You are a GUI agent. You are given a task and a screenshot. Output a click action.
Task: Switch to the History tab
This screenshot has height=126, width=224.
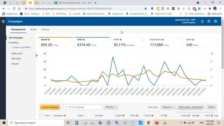click(45, 29)
